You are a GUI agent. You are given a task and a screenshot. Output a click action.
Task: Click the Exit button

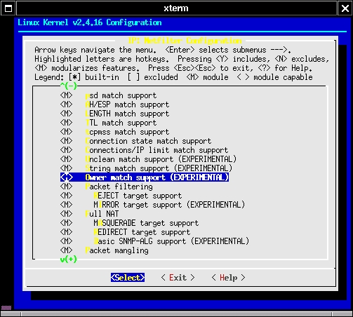tap(178, 278)
